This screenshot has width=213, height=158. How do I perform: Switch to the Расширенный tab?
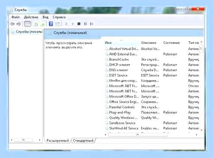coord(58,140)
